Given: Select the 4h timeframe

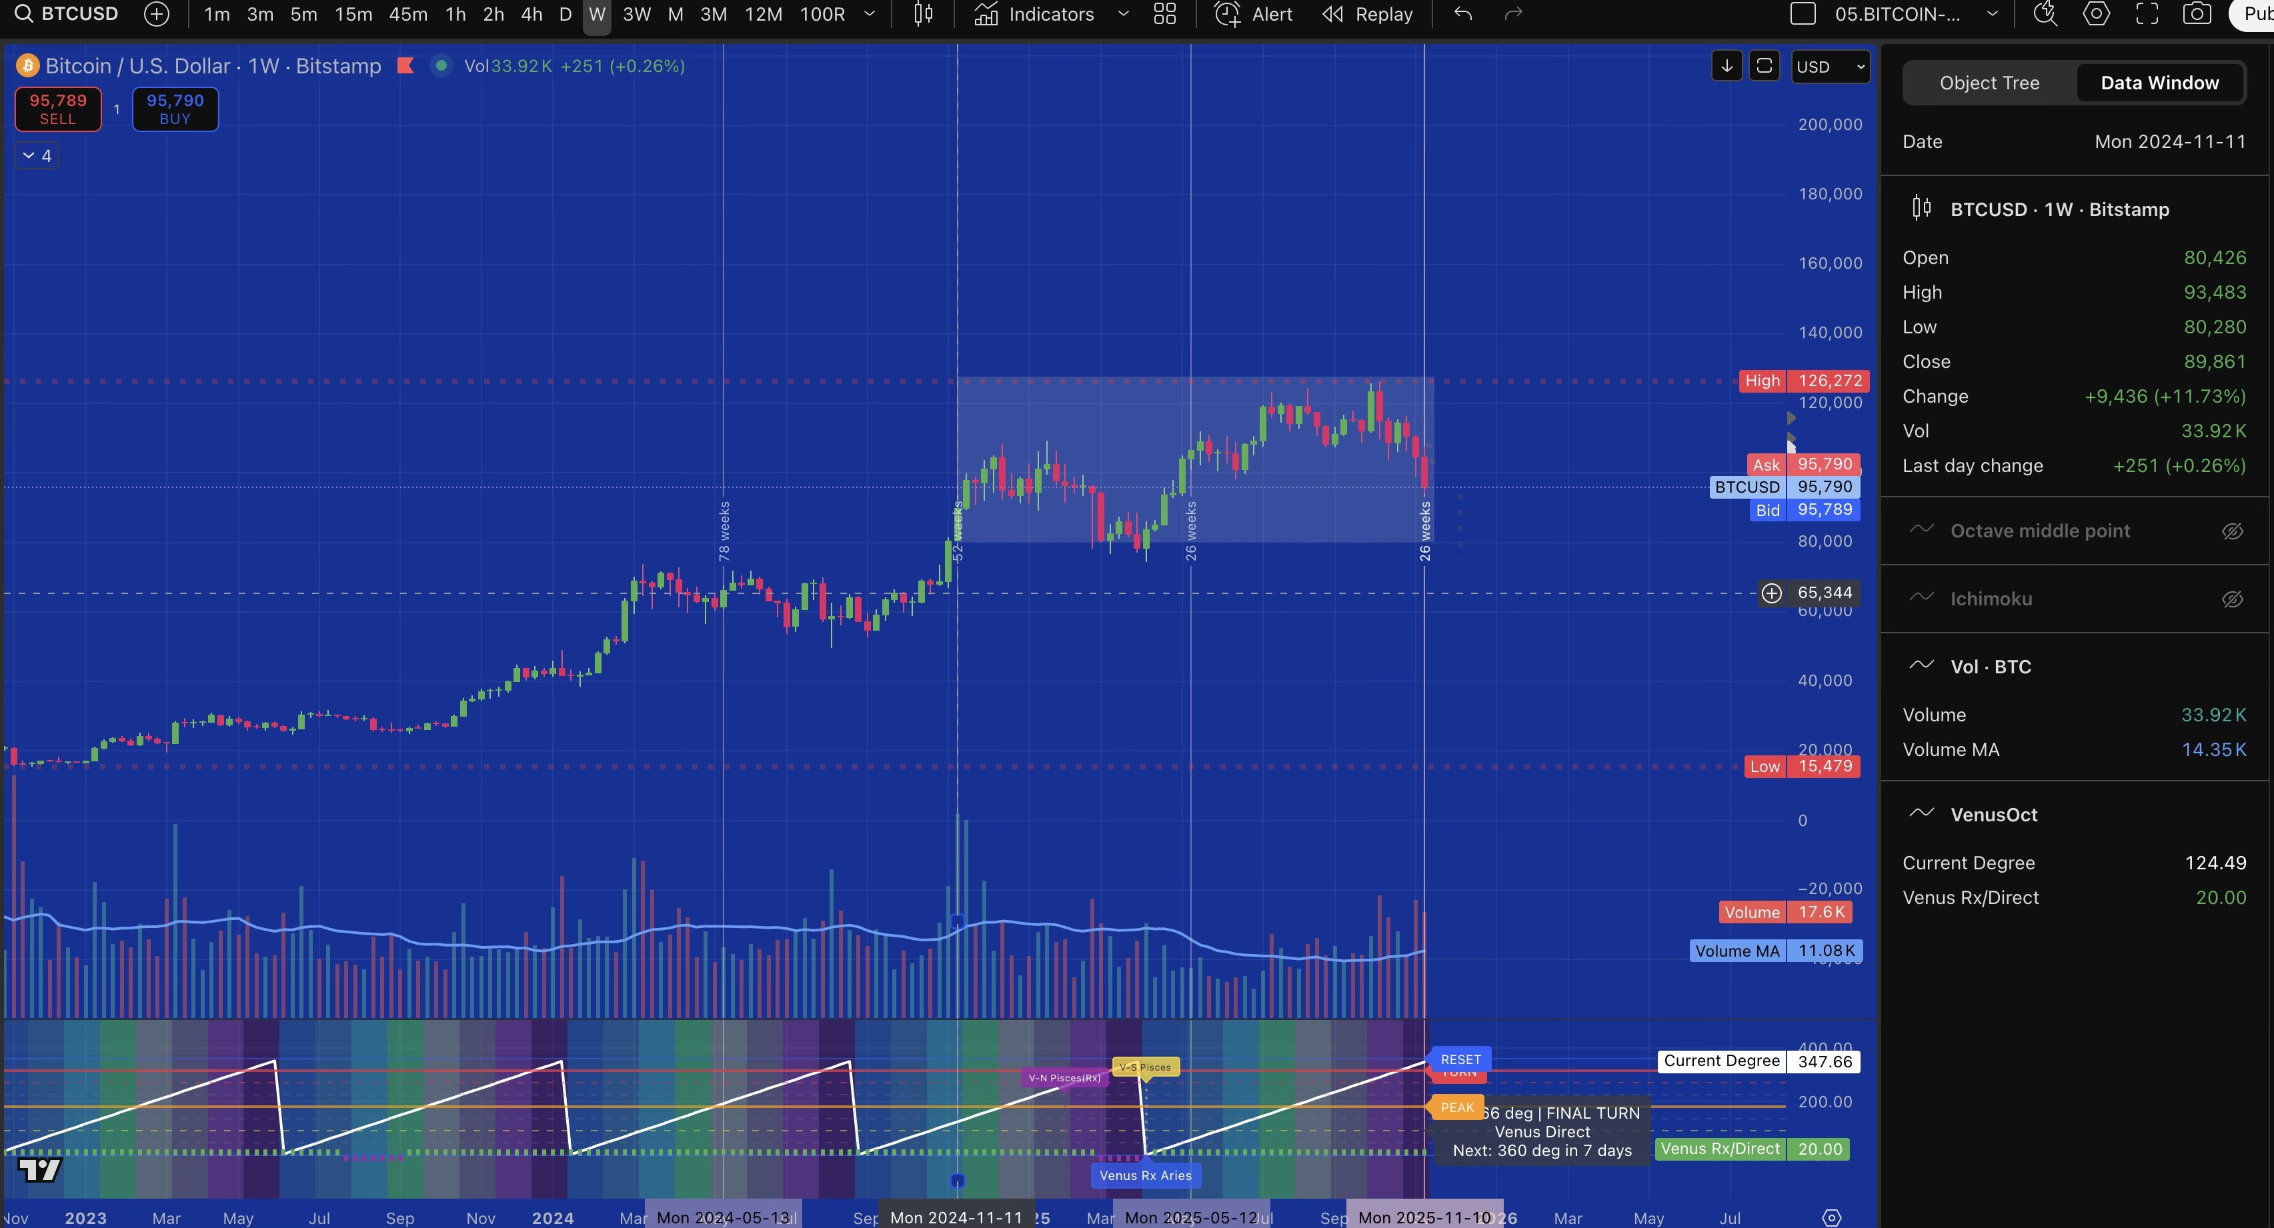Looking at the screenshot, I should tap(531, 14).
